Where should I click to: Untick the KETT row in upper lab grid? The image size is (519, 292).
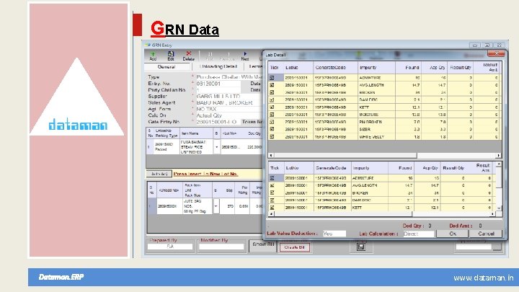click(x=272, y=107)
